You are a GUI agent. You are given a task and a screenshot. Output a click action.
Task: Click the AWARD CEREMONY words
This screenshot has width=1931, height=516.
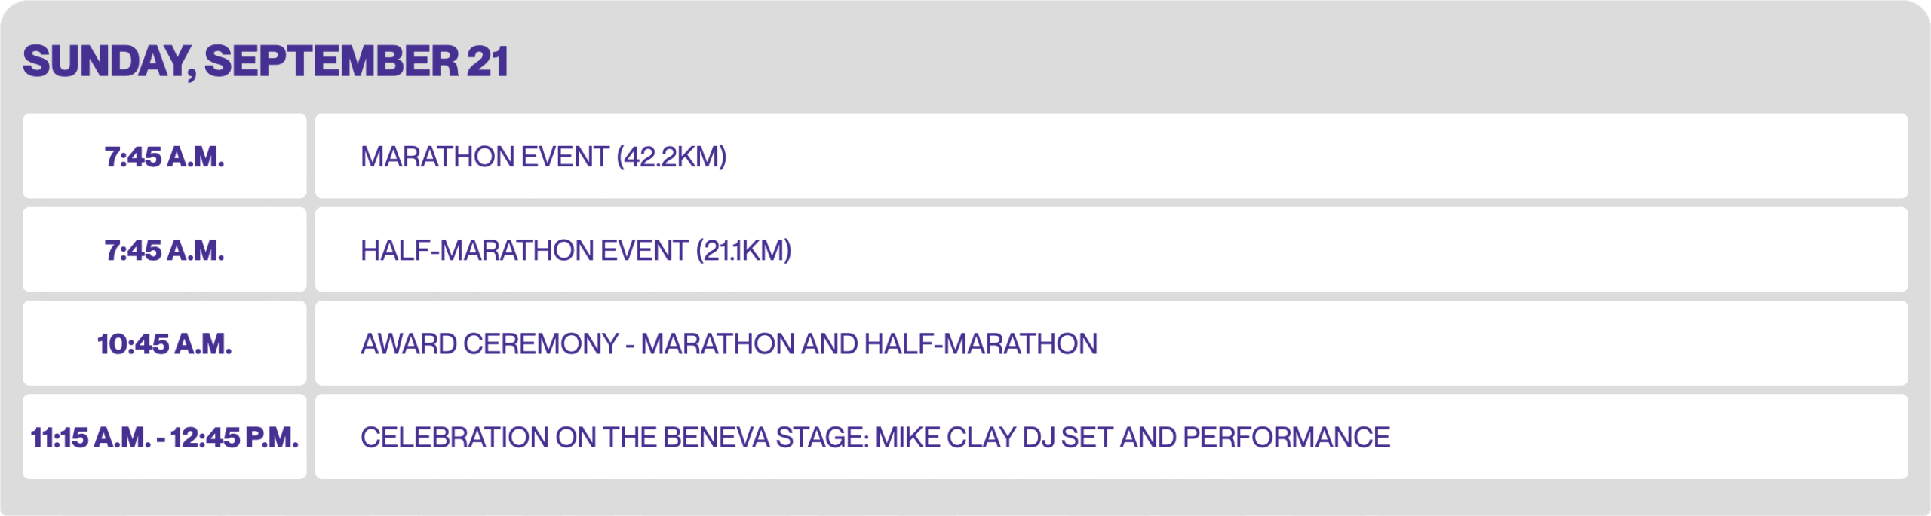490,343
